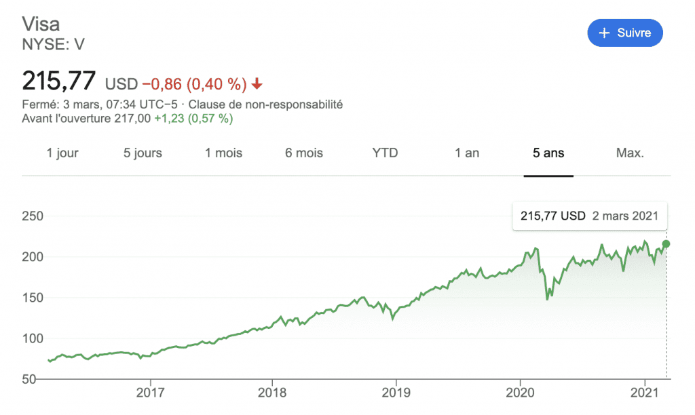Click the 2020 label on the x-axis
This screenshot has width=695, height=415.
519,393
